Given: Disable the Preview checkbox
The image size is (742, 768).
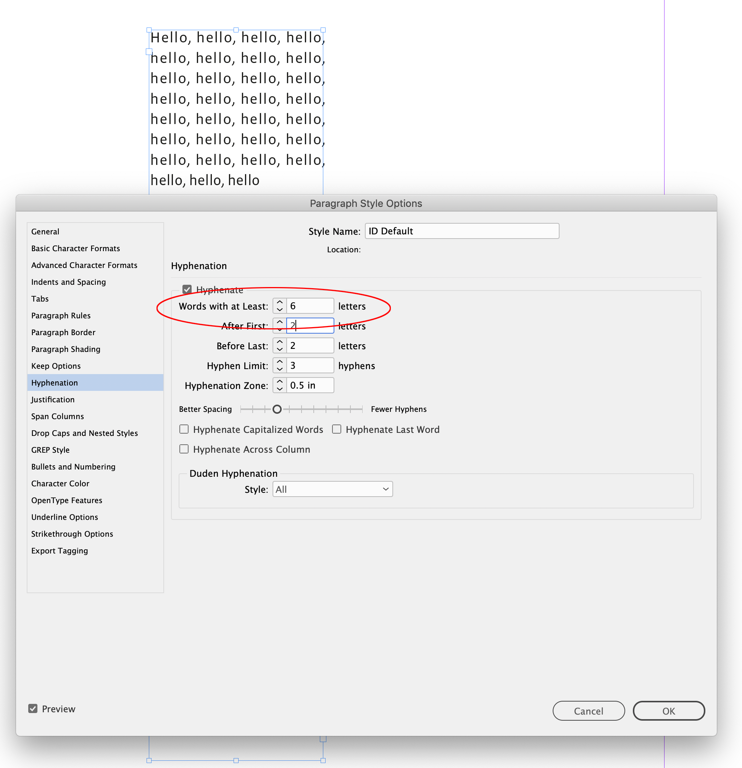Looking at the screenshot, I should 33,708.
